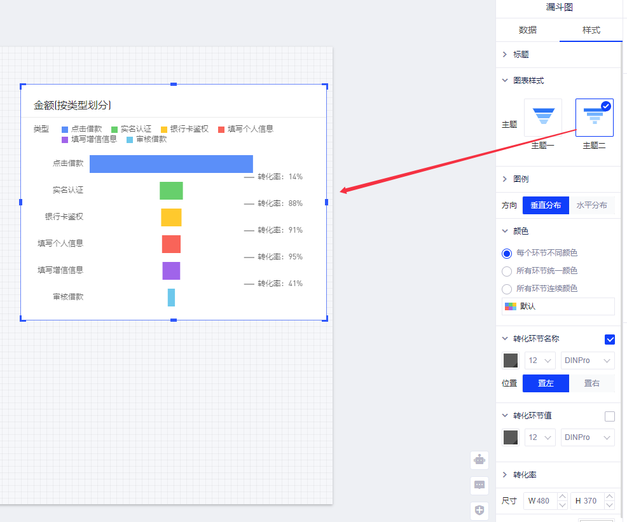Click the width W 480 input field
The height and width of the screenshot is (522, 627).
(x=541, y=500)
